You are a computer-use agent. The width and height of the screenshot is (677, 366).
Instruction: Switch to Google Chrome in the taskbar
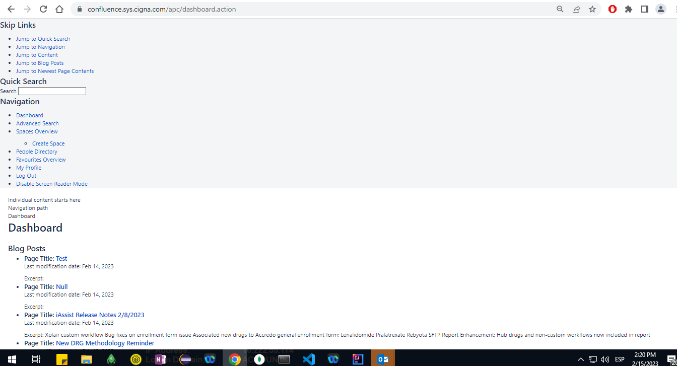point(235,359)
